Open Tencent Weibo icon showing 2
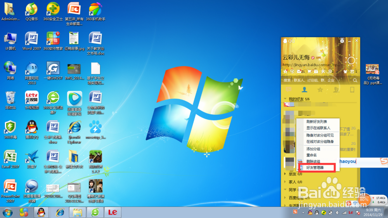This screenshot has width=388, height=218. tap(331, 71)
